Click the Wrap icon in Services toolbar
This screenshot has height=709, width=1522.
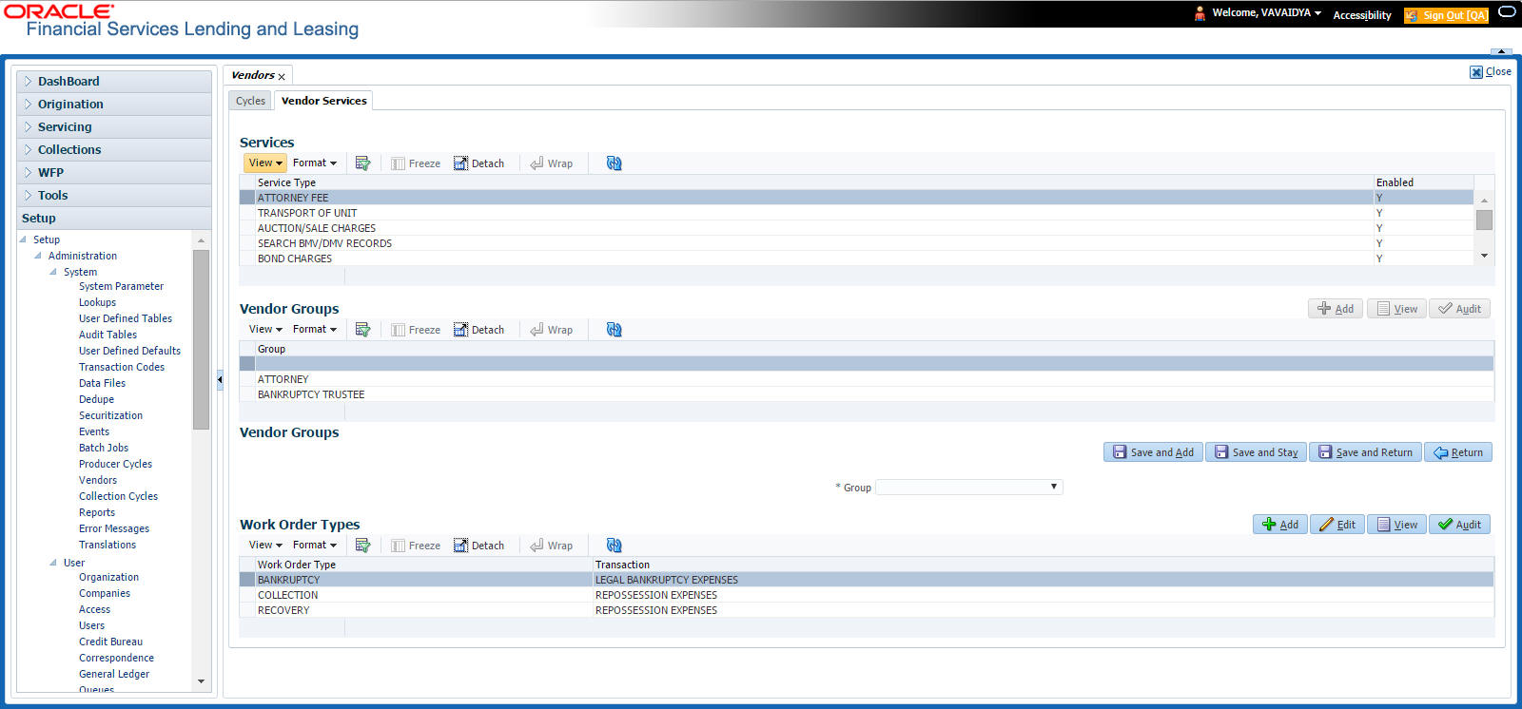[x=551, y=163]
